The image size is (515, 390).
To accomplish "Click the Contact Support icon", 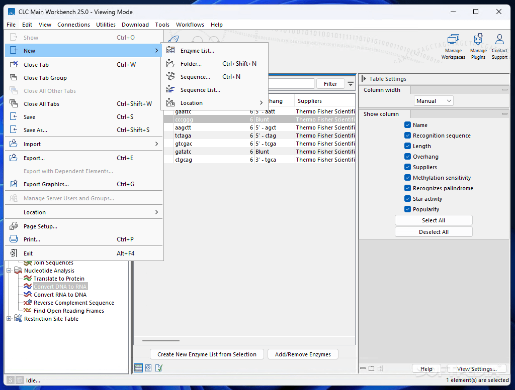I will pyautogui.click(x=499, y=45).
